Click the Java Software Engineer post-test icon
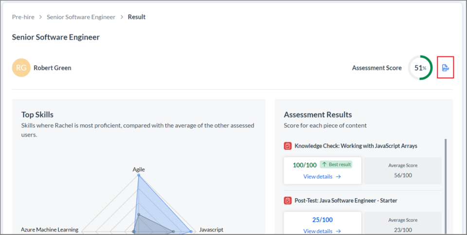The height and width of the screenshot is (235, 467). (287, 201)
